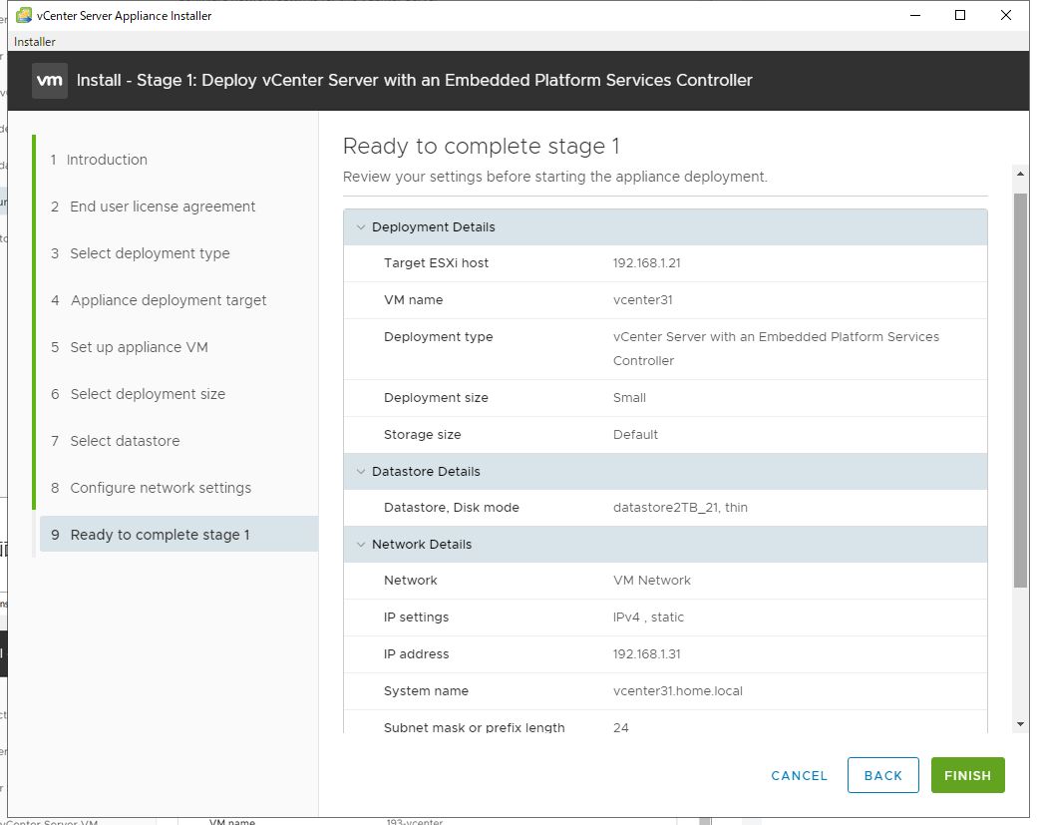Click the VMware vm logo in header
Image resolution: width=1037 pixels, height=825 pixels.
click(50, 80)
